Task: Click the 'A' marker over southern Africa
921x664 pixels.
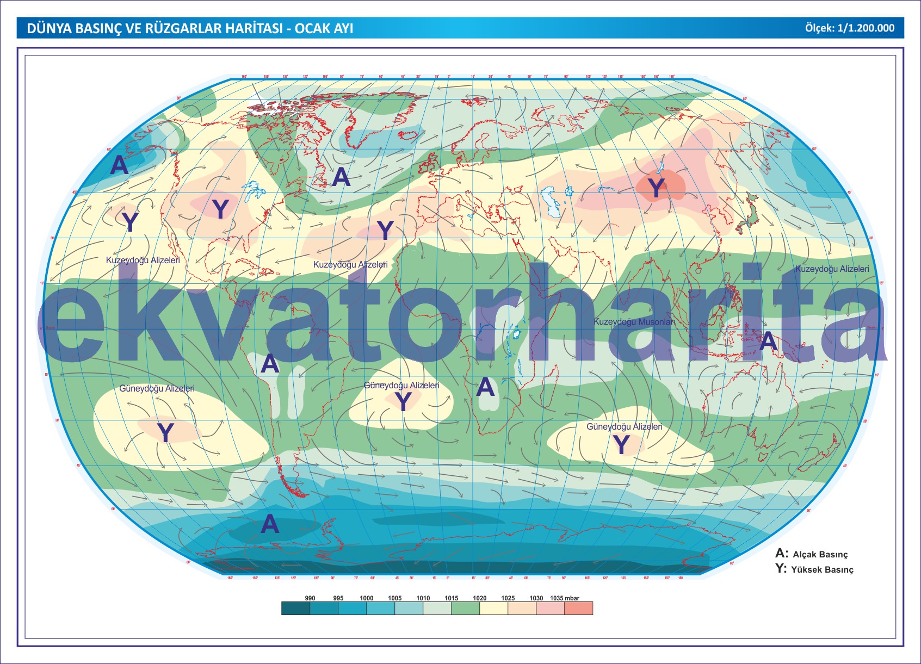Action: 485,387
